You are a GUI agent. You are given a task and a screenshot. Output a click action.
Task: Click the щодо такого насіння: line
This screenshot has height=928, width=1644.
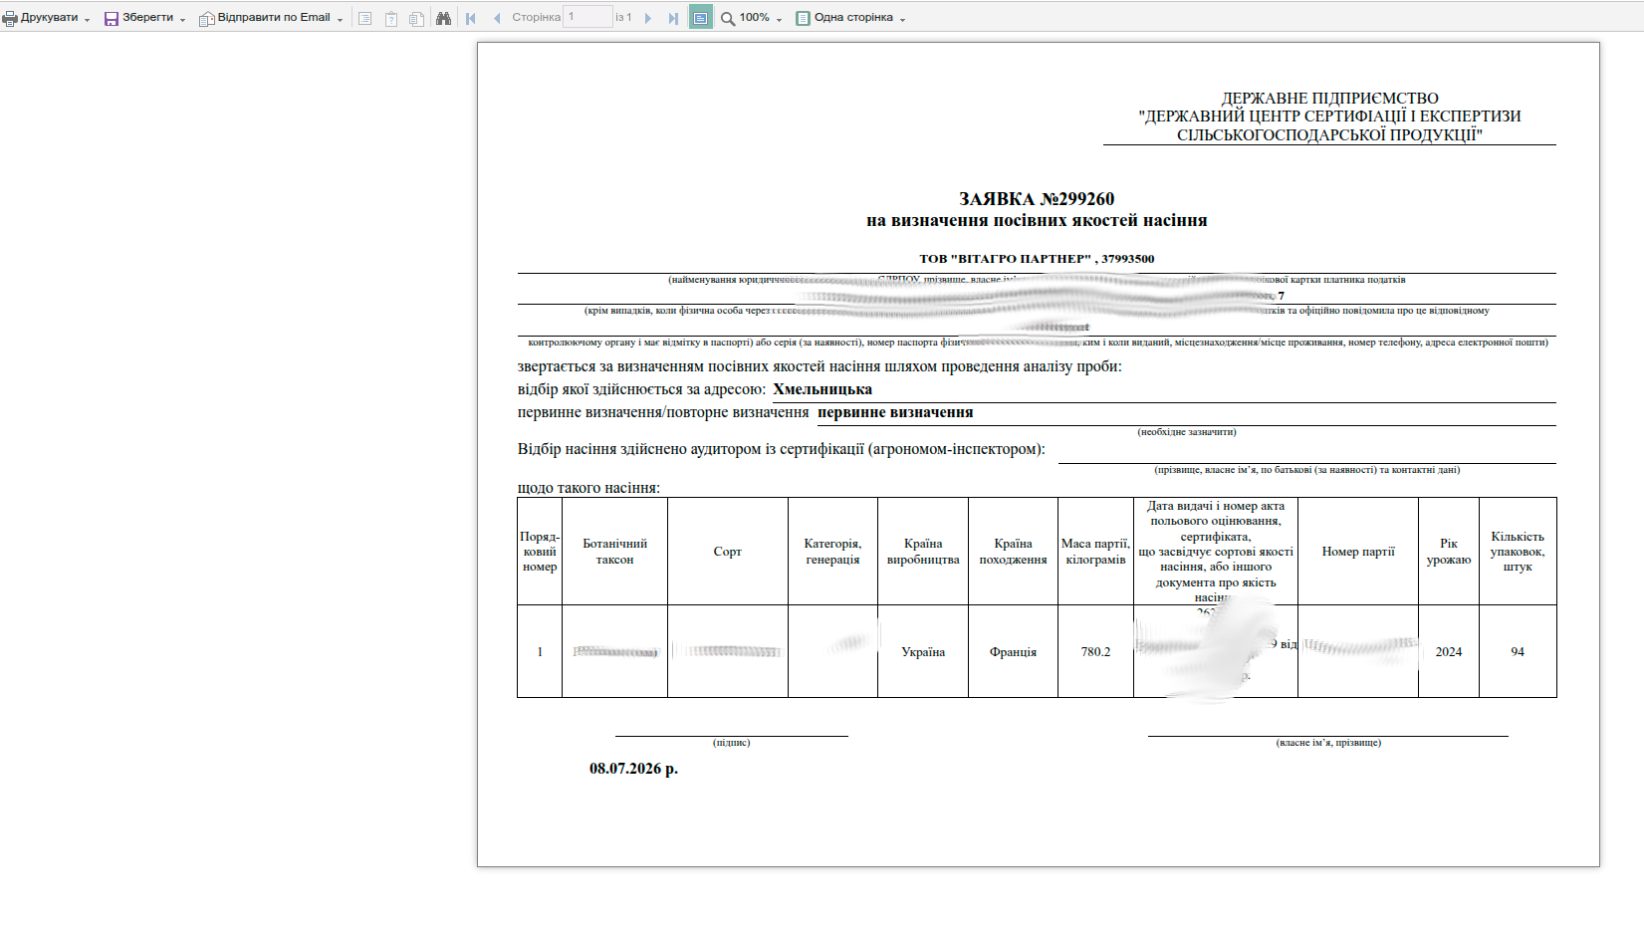(x=588, y=488)
